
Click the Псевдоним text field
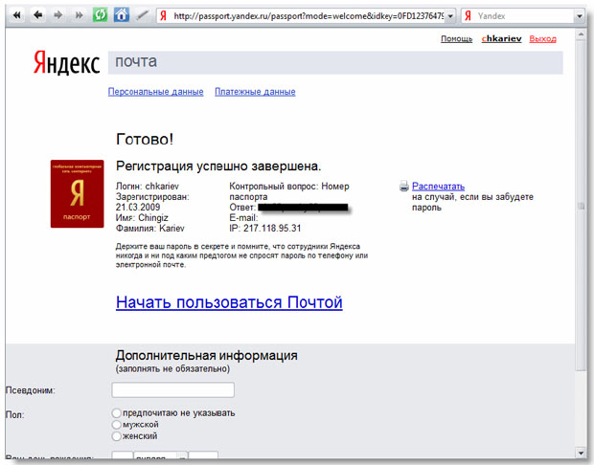(172, 389)
